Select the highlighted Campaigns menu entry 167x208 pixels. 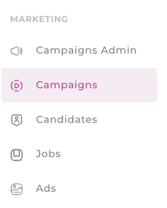[79, 85]
